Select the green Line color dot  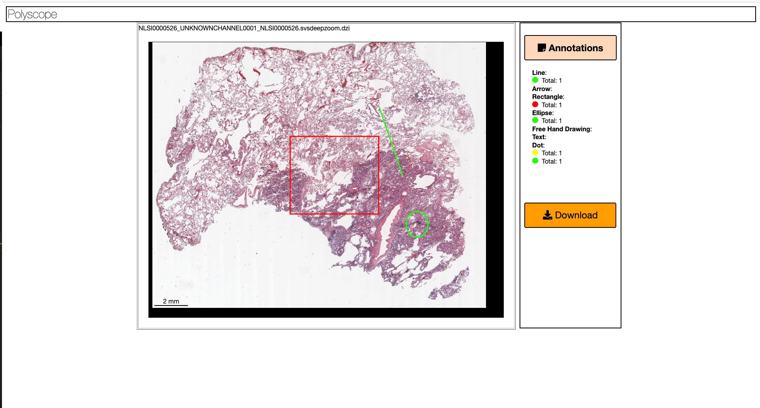coord(535,80)
